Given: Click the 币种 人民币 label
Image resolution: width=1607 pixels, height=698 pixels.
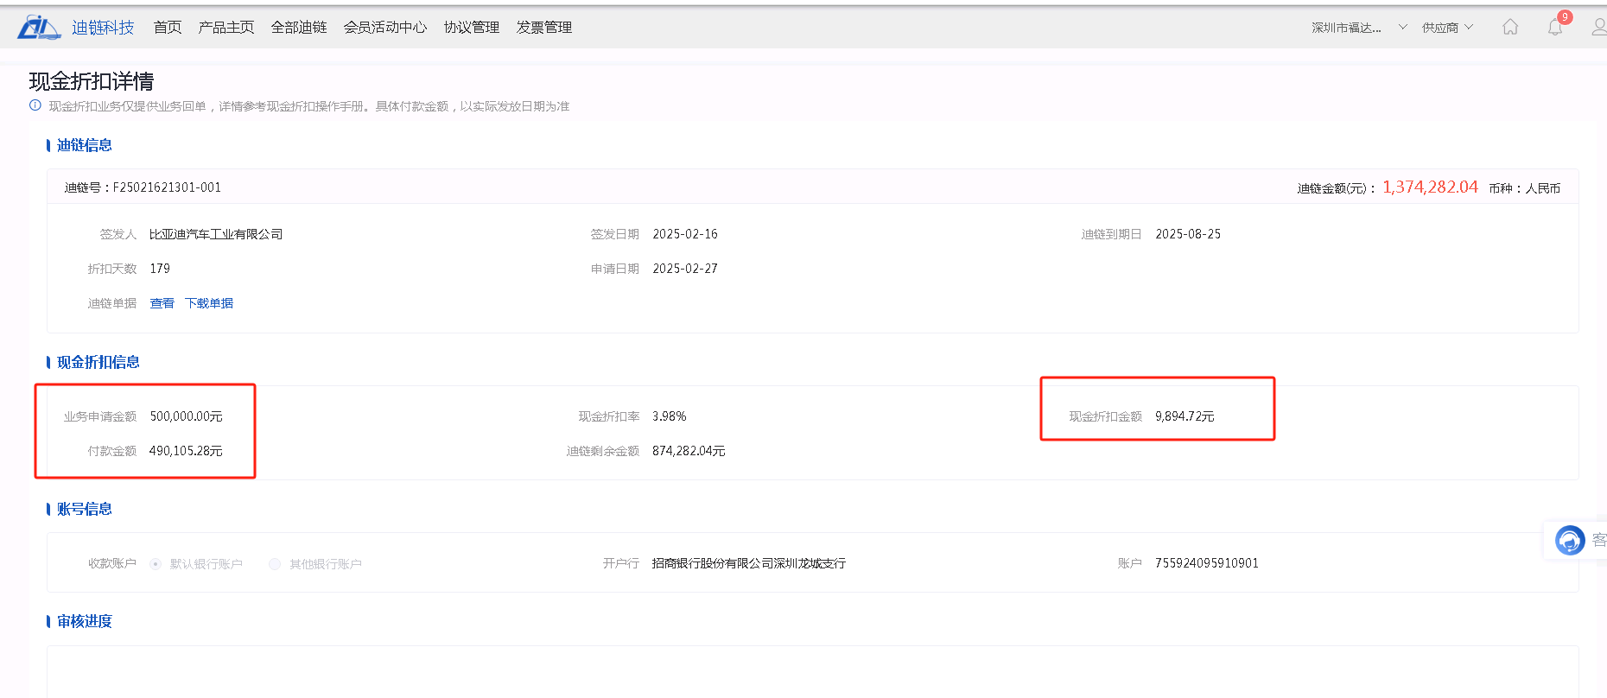Looking at the screenshot, I should (x=1525, y=188).
